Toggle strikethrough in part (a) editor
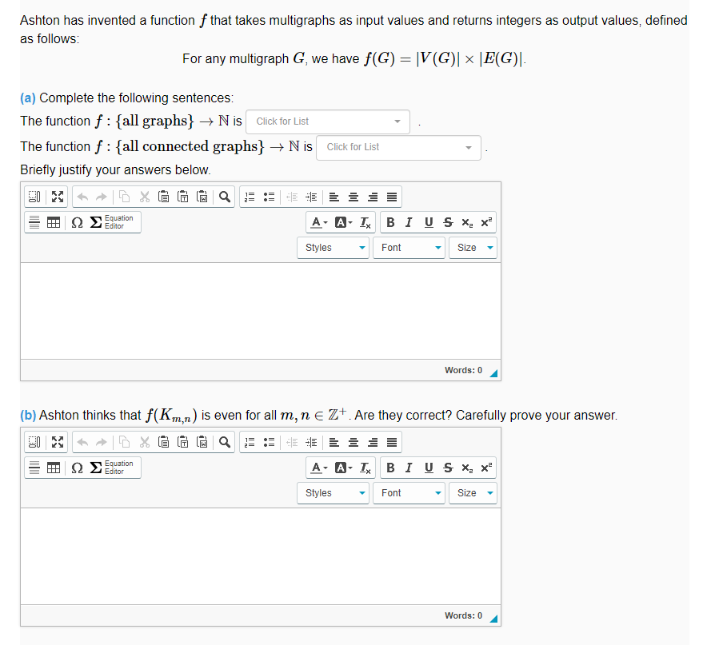Viewport: 711px width, 645px height. tap(448, 222)
